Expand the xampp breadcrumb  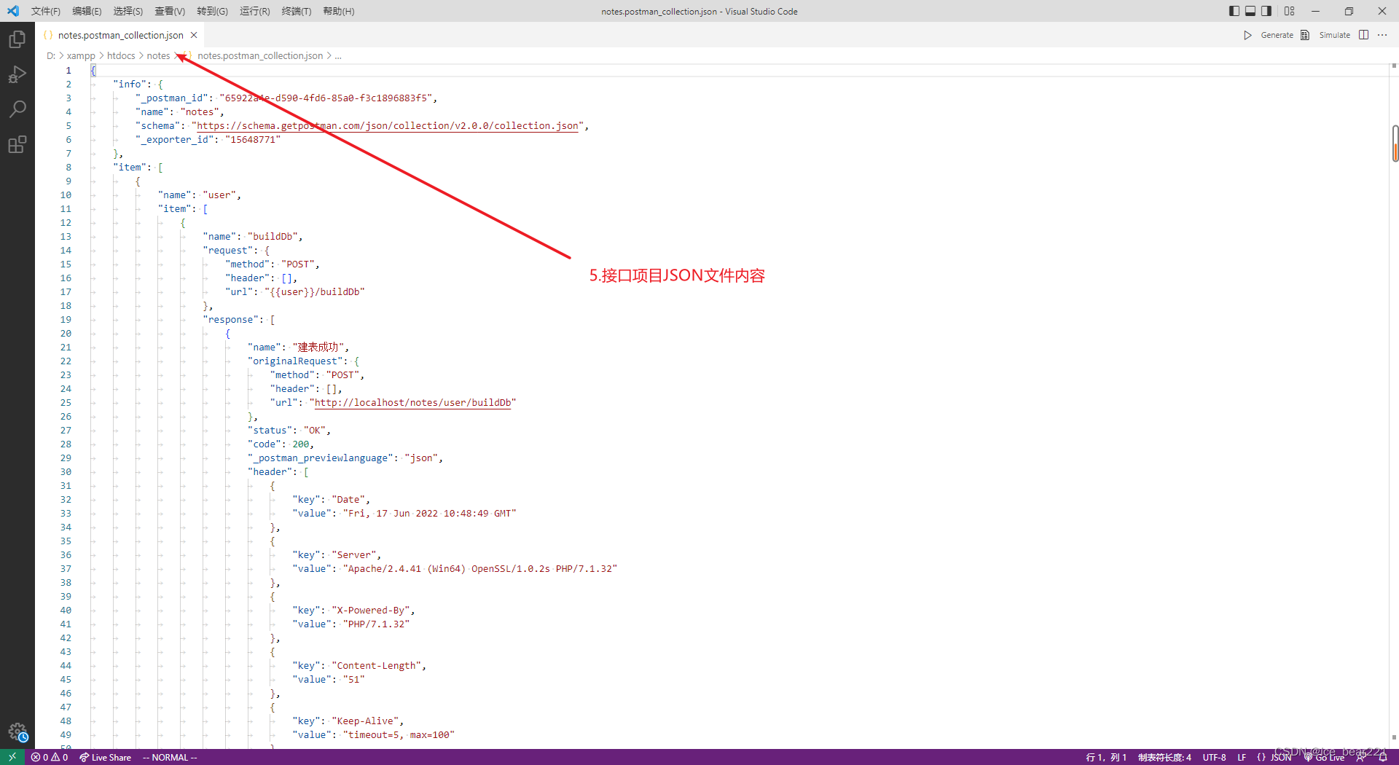pos(81,56)
